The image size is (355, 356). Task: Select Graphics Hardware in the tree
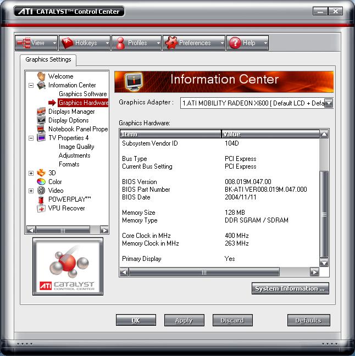click(x=83, y=103)
